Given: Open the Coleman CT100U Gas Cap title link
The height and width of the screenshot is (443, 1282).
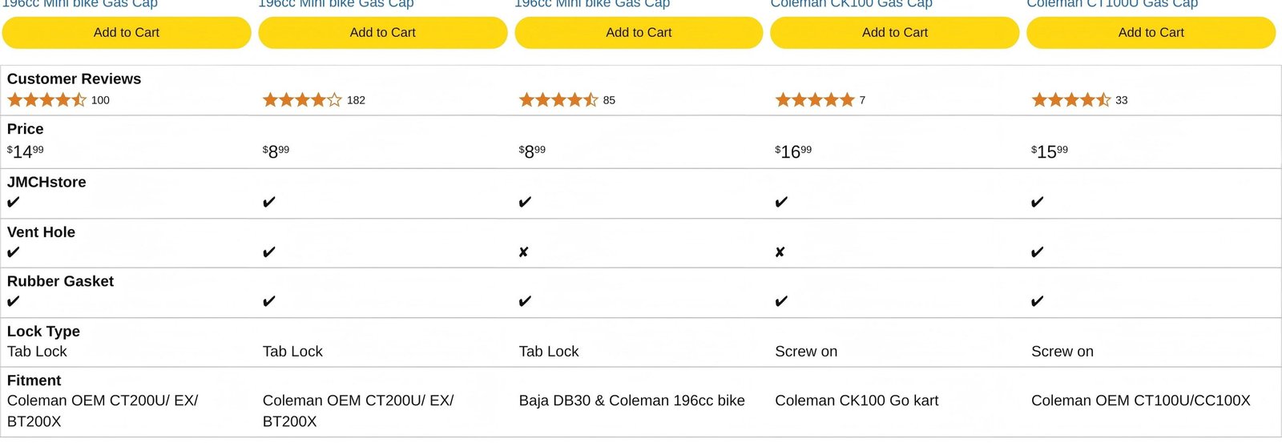Looking at the screenshot, I should point(1112,4).
